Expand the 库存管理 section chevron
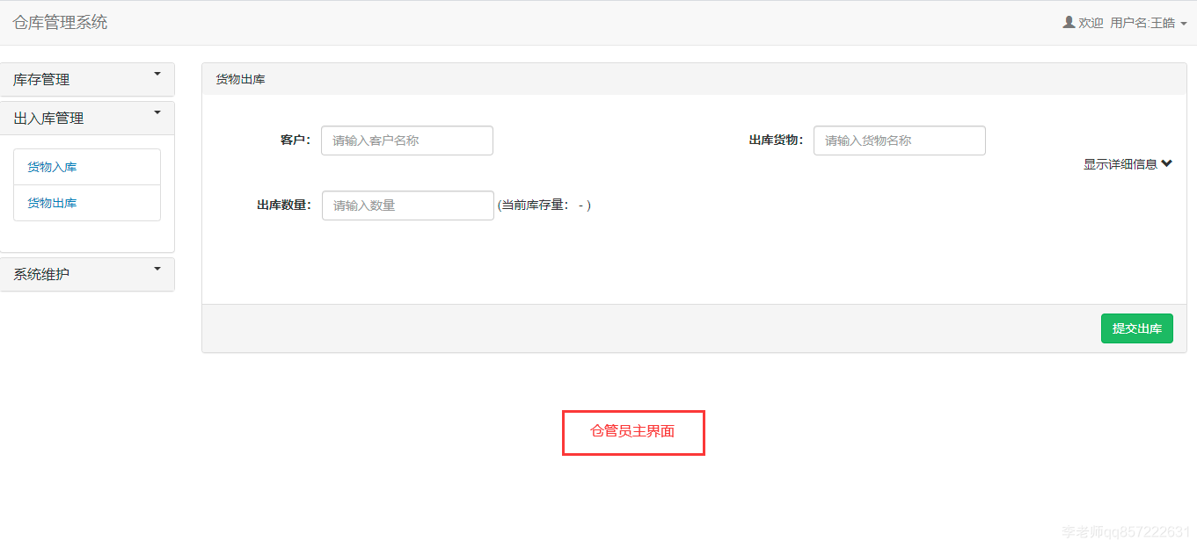1197x548 pixels. tap(157, 75)
